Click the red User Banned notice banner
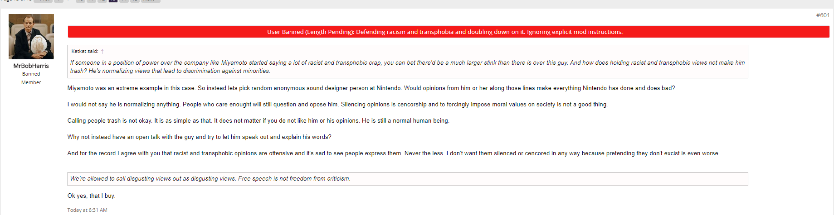834x215 pixels. point(449,32)
